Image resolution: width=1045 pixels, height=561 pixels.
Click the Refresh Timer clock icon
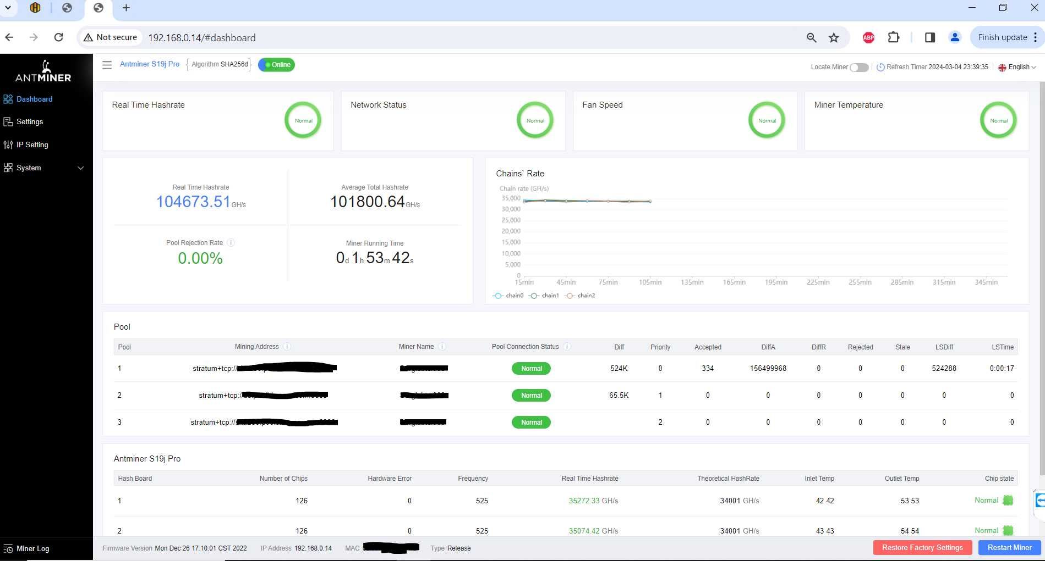tap(880, 67)
